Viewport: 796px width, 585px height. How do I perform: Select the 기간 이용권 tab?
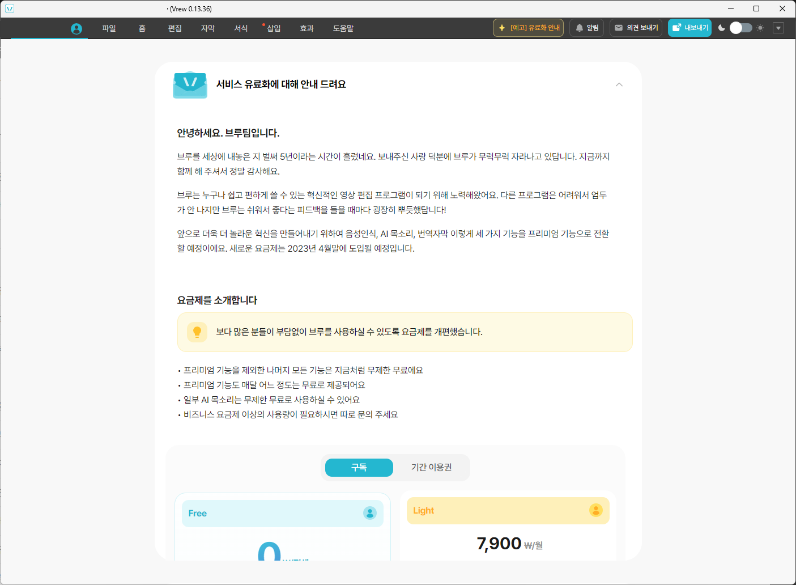click(x=432, y=468)
